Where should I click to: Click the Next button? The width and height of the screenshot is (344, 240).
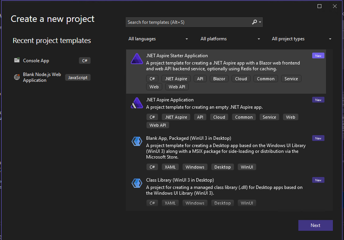[315, 225]
